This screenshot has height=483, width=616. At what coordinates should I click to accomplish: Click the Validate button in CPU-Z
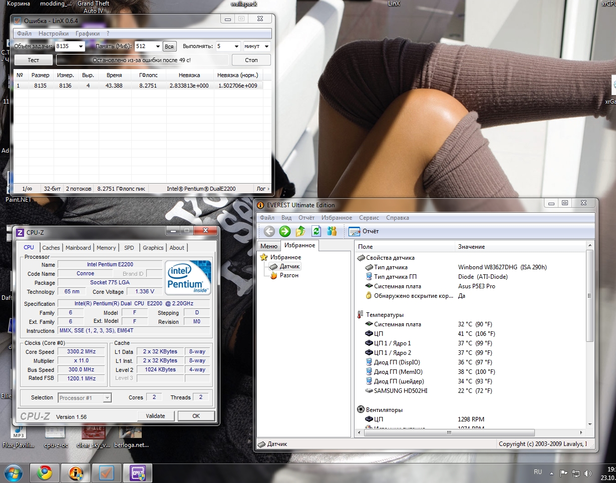pos(155,416)
